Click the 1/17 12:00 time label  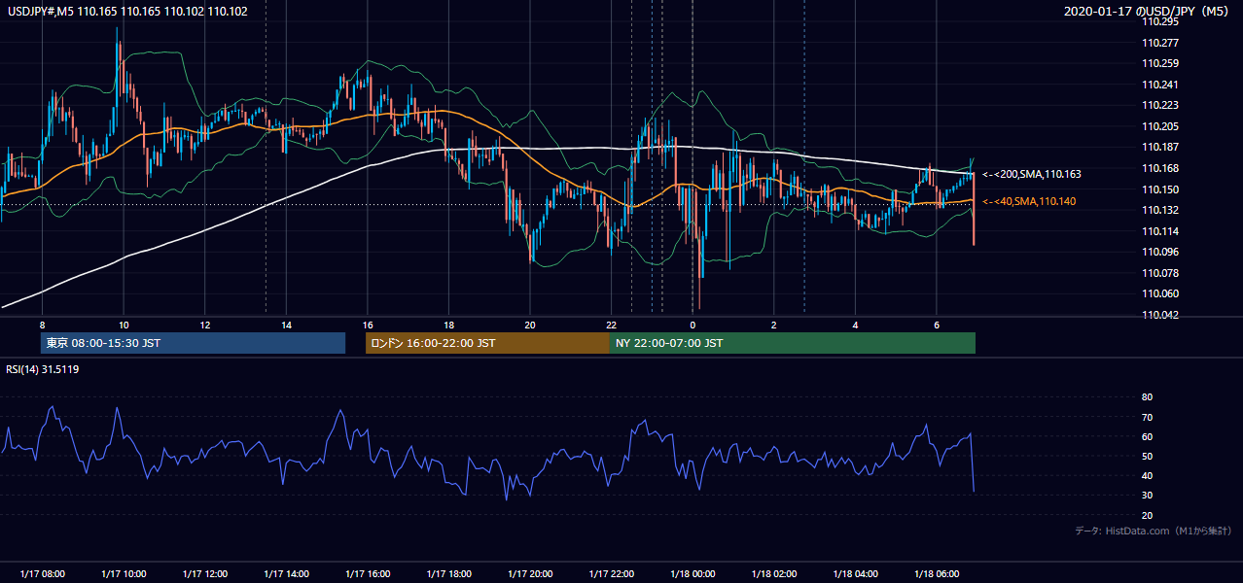click(205, 573)
